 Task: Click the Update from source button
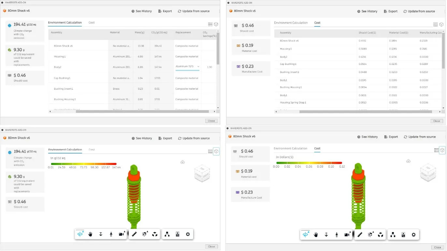194,11
